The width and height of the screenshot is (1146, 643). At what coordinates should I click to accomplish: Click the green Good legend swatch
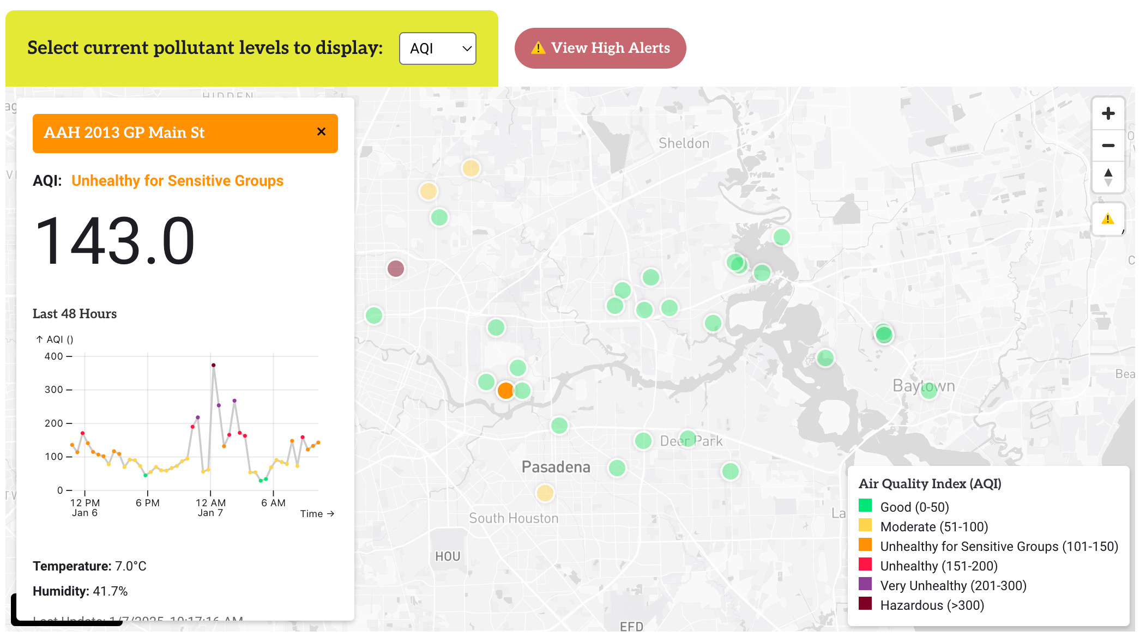[x=865, y=506]
